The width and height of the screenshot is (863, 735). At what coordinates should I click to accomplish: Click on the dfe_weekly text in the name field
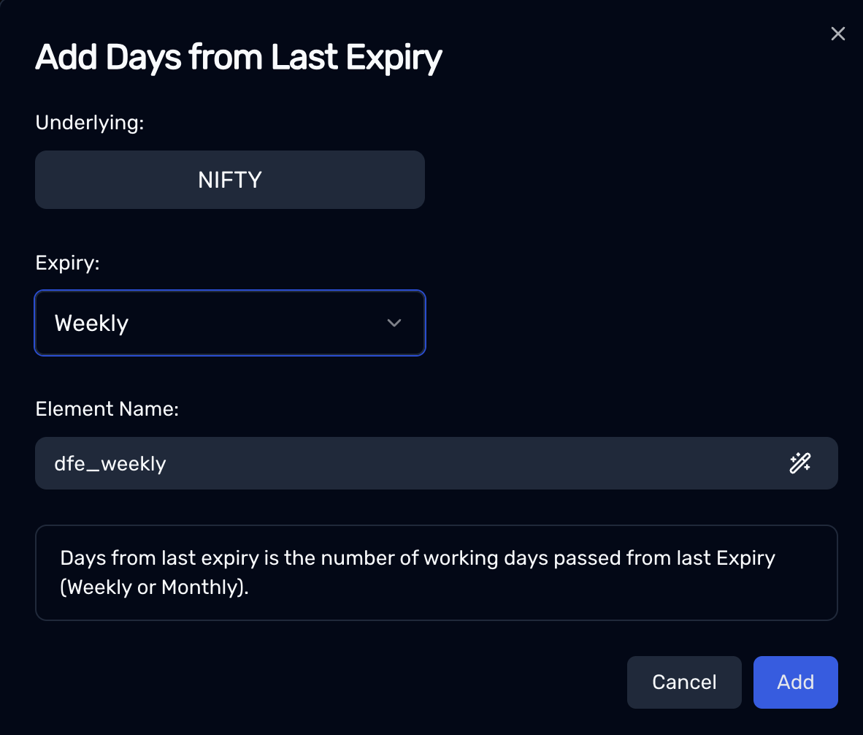coord(110,463)
